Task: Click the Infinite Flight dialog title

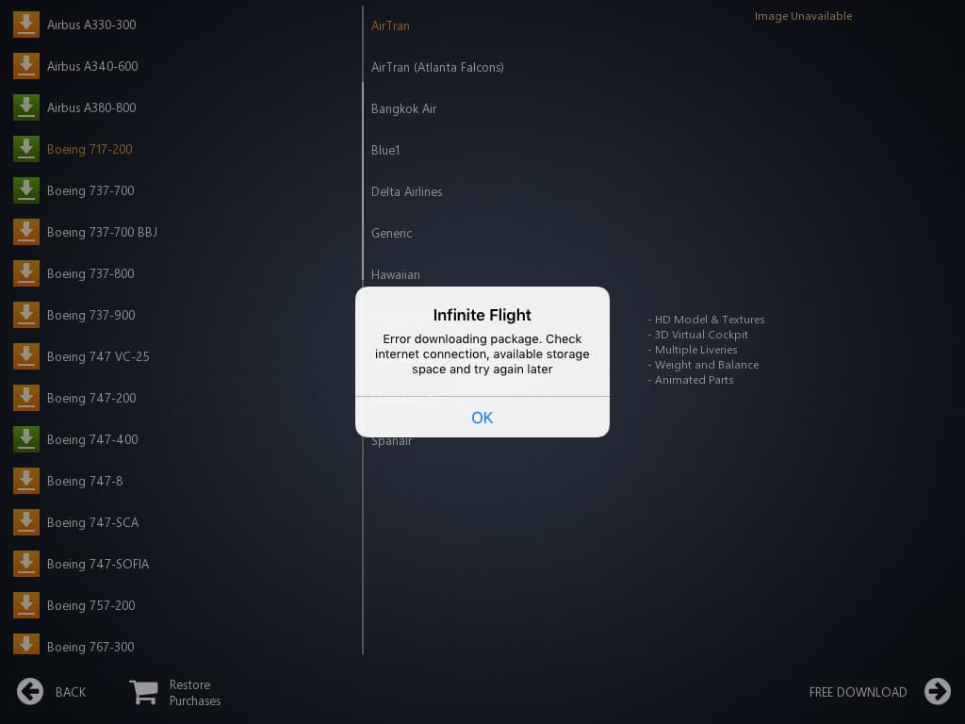Action: click(x=482, y=315)
